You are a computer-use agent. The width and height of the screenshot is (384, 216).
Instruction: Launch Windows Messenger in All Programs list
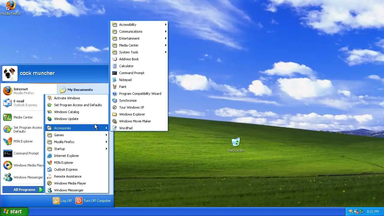click(77, 190)
